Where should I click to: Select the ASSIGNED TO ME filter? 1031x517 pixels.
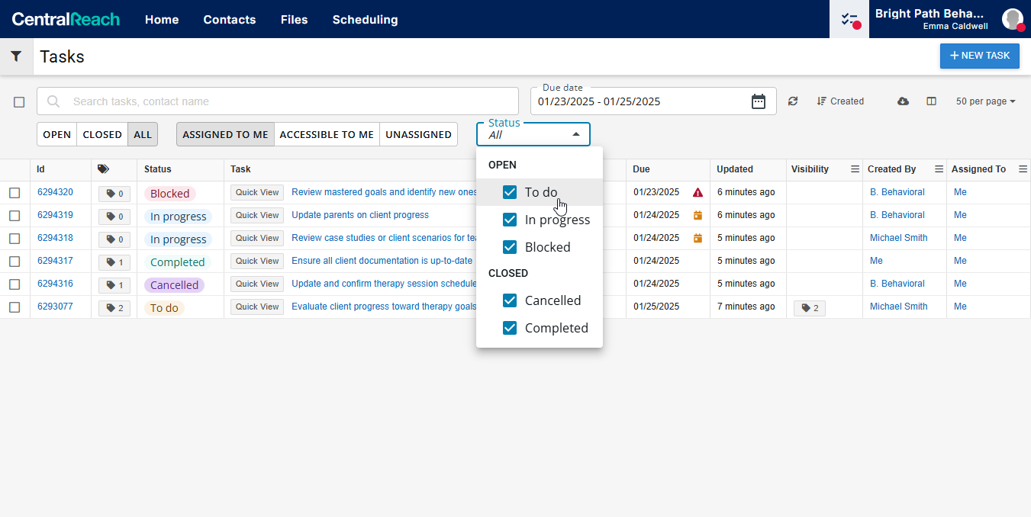pos(225,134)
